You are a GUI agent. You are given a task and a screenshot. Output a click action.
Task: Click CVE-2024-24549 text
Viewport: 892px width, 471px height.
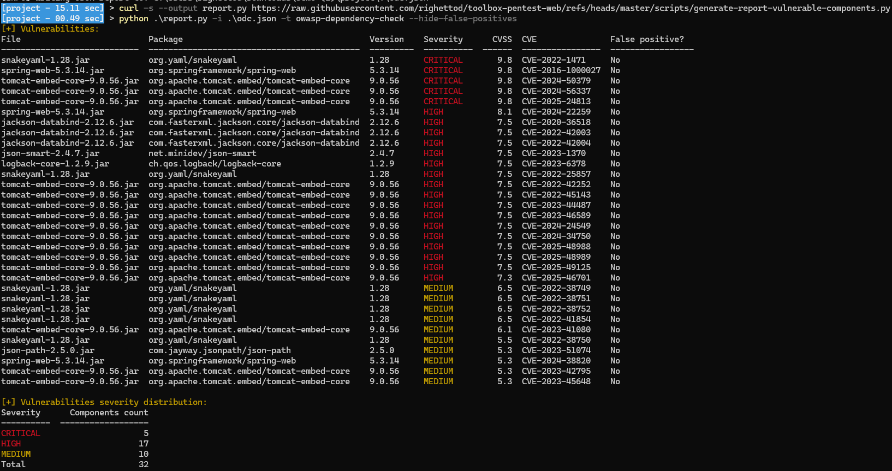pyautogui.click(x=556, y=226)
